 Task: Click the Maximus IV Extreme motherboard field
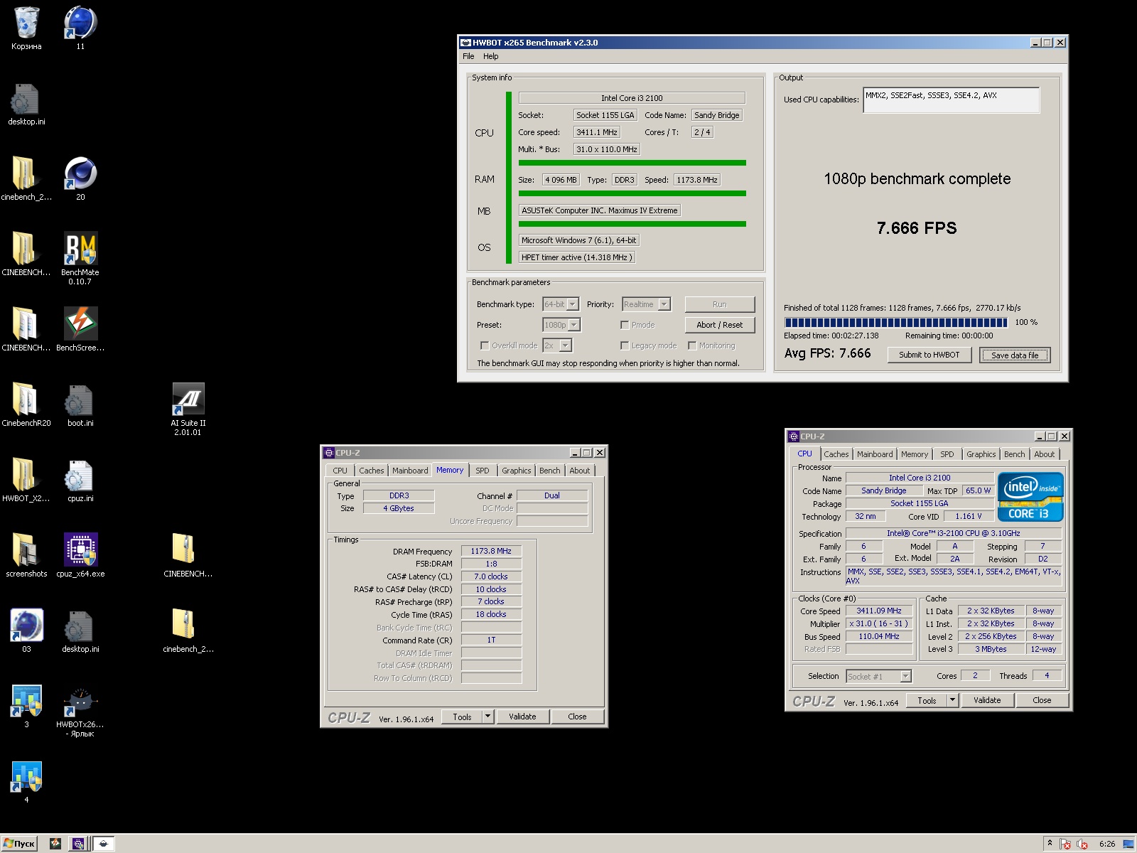[600, 210]
